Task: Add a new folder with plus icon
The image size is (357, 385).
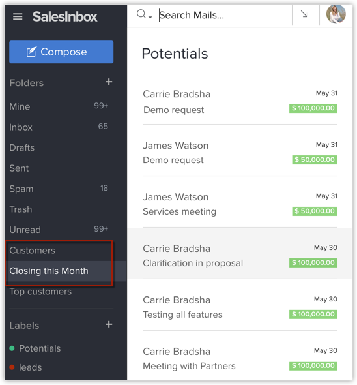Action: (x=109, y=82)
